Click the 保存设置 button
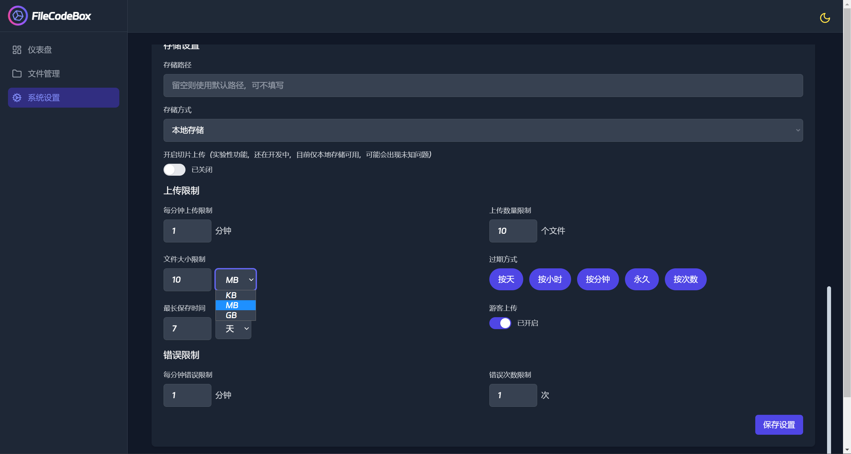The image size is (851, 454). 779,425
